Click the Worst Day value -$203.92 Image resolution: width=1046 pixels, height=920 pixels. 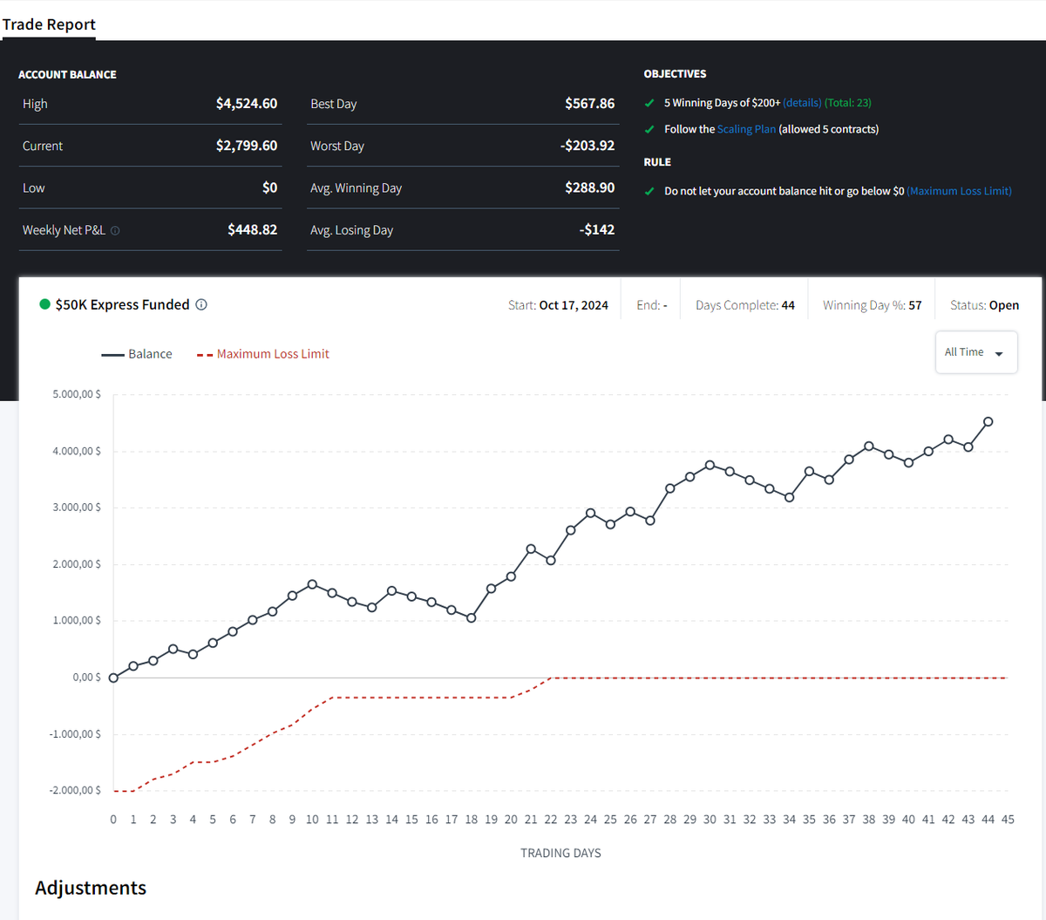pos(588,146)
